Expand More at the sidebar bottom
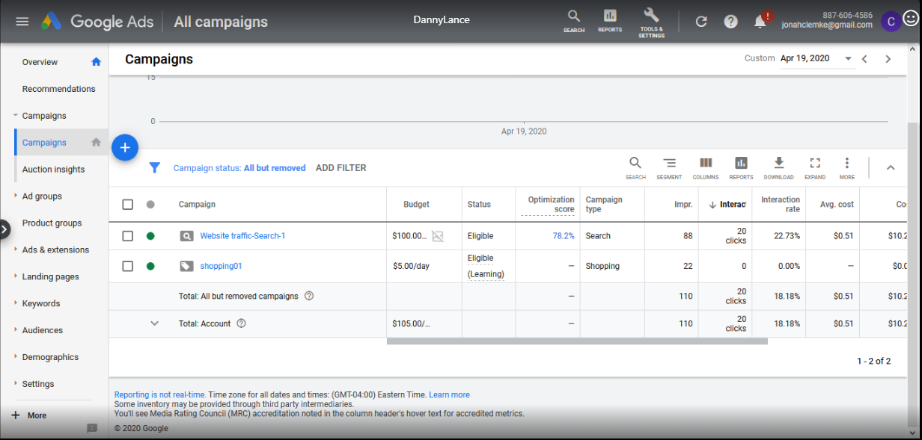This screenshot has width=922, height=440. click(x=28, y=415)
